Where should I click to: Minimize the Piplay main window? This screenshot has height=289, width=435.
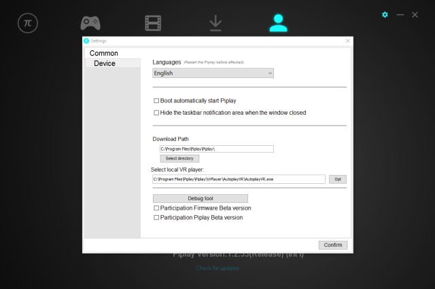[400, 14]
